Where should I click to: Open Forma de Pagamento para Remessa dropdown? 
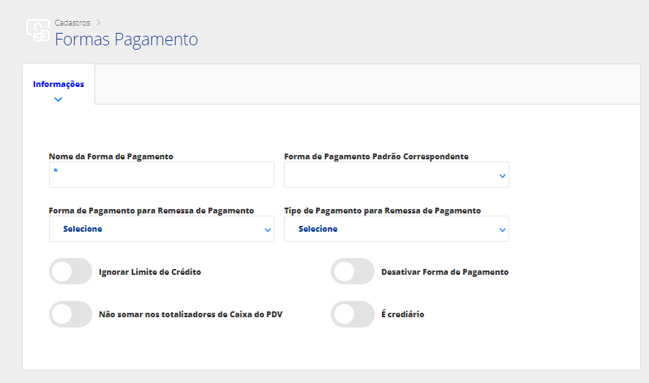(162, 229)
